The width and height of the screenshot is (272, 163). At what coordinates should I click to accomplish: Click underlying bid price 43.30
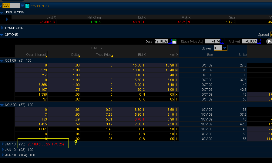click(x=137, y=22)
